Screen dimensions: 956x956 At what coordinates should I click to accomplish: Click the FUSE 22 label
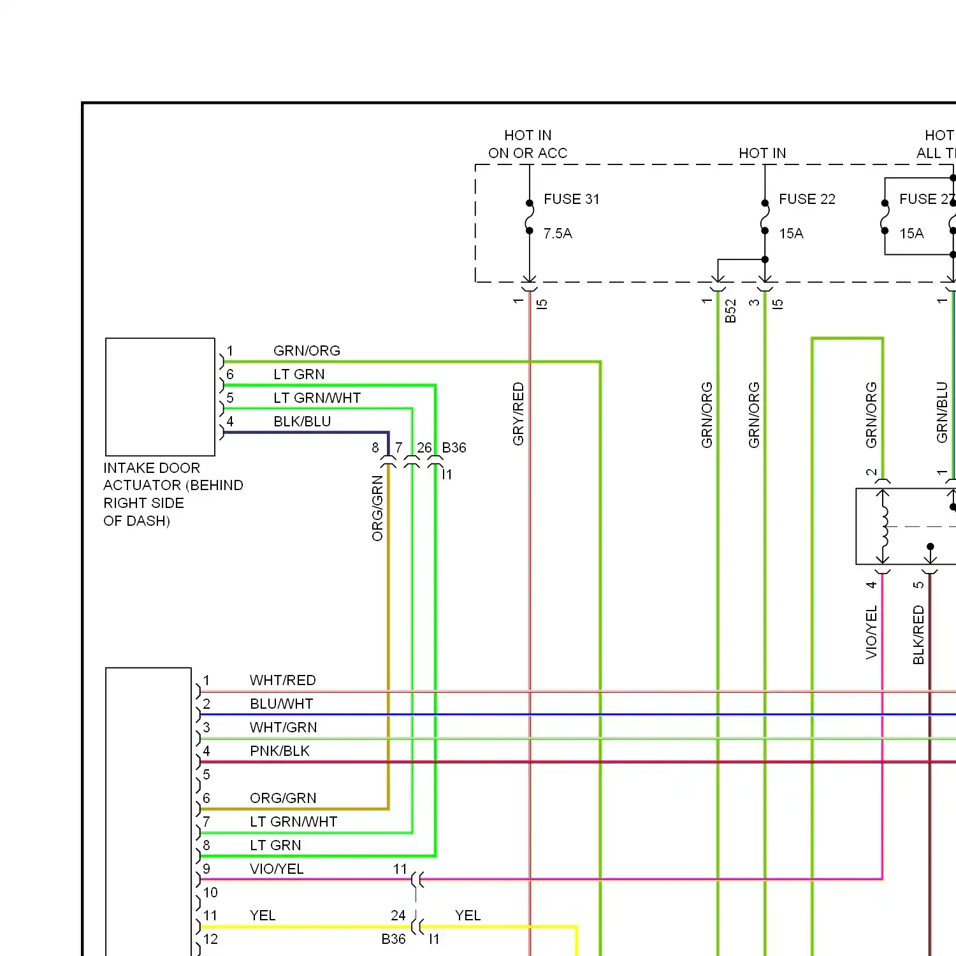coord(807,199)
